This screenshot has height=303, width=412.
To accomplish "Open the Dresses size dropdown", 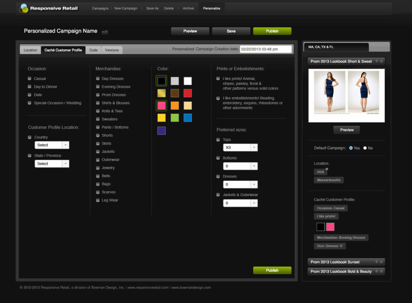I will point(241,184).
